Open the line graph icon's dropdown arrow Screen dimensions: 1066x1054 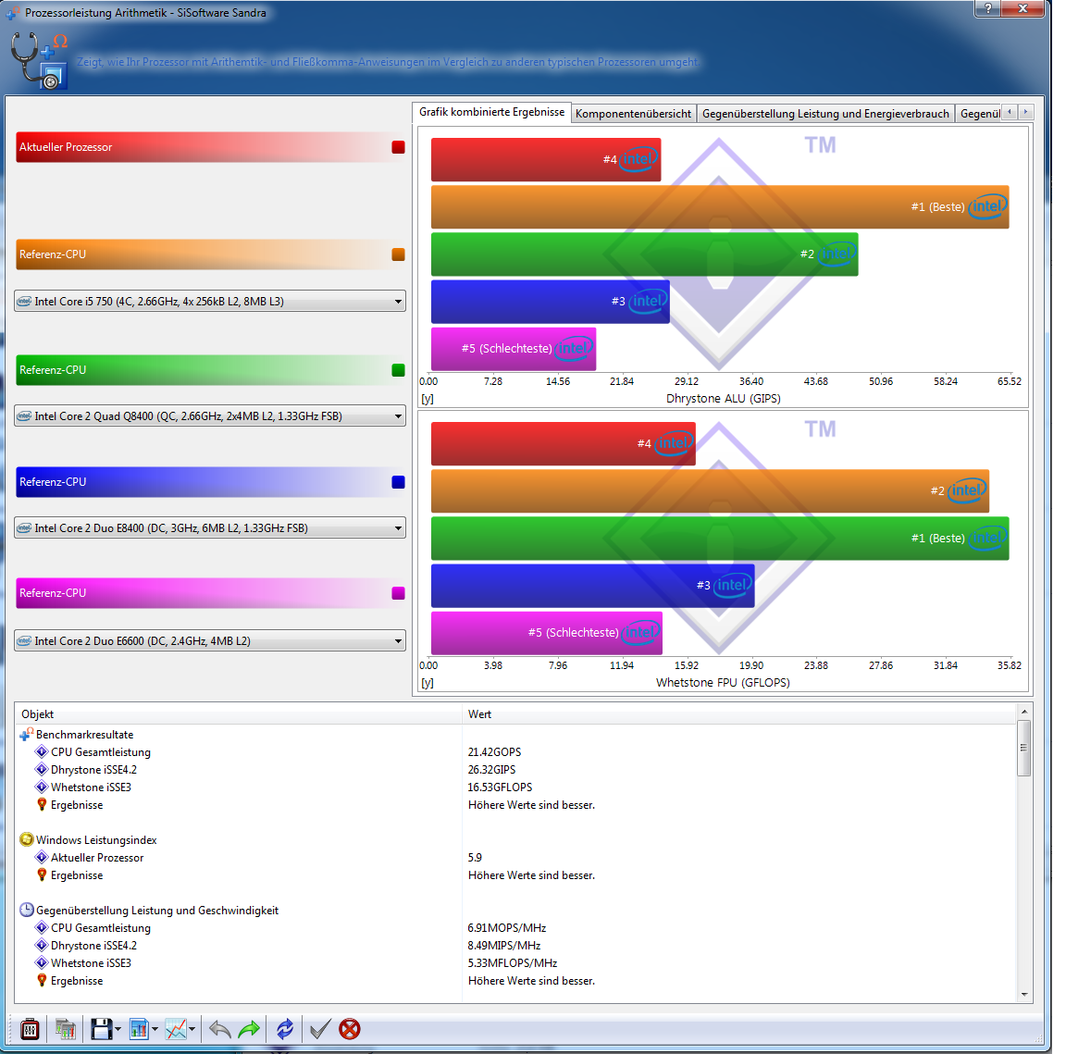pyautogui.click(x=192, y=1030)
